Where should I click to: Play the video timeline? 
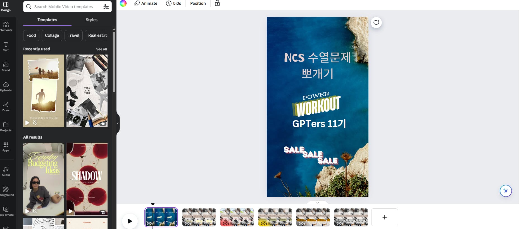click(x=130, y=221)
